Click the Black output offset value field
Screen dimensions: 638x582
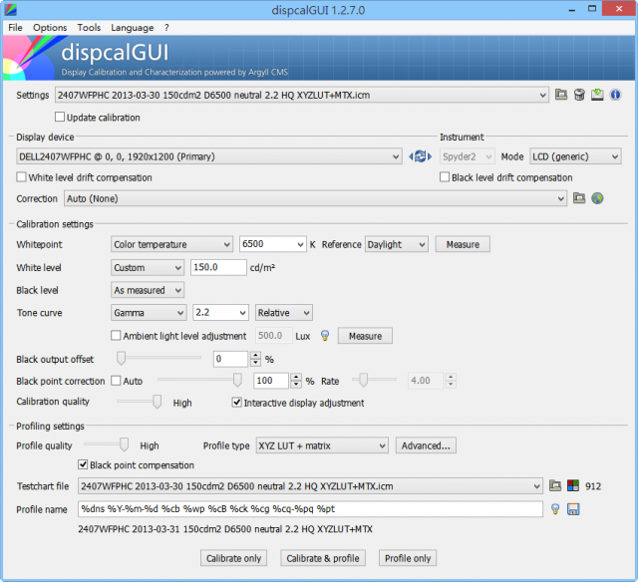tap(230, 359)
